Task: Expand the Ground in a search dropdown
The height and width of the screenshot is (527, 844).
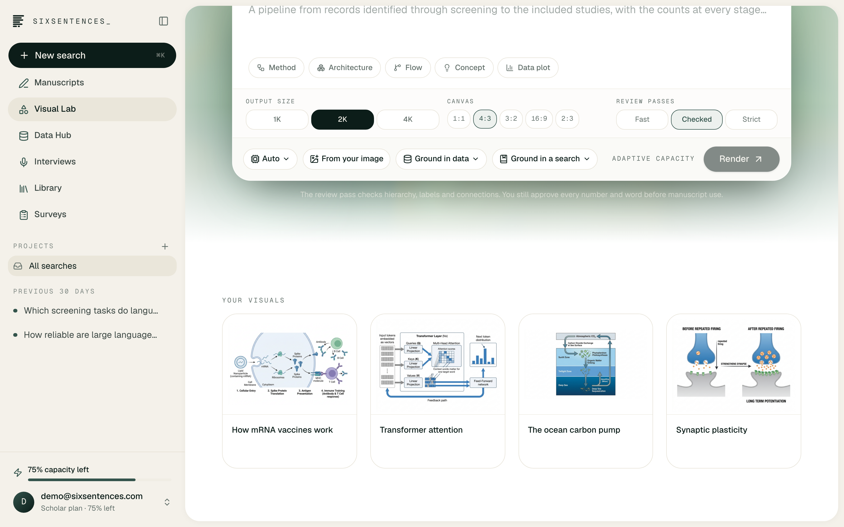Action: [545, 159]
